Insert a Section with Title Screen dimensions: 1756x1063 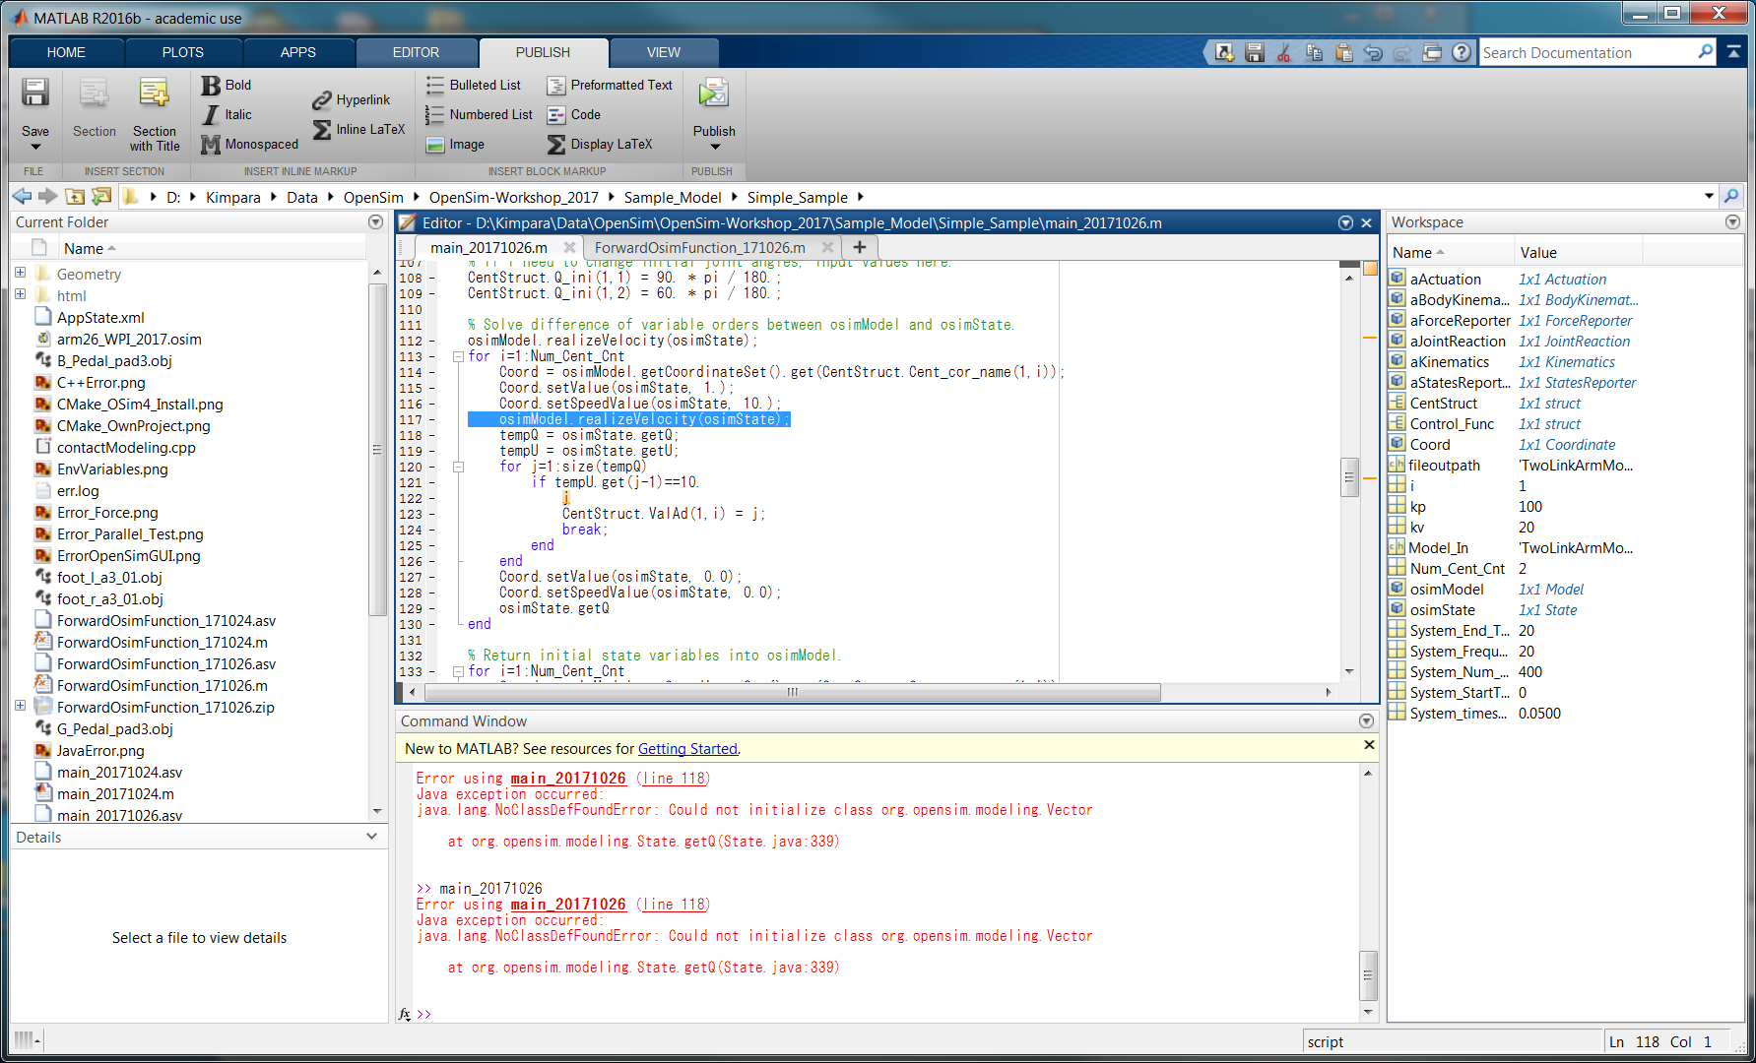coord(155,115)
